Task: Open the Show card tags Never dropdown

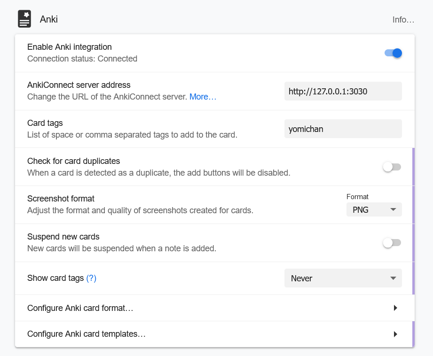Action: click(x=343, y=279)
